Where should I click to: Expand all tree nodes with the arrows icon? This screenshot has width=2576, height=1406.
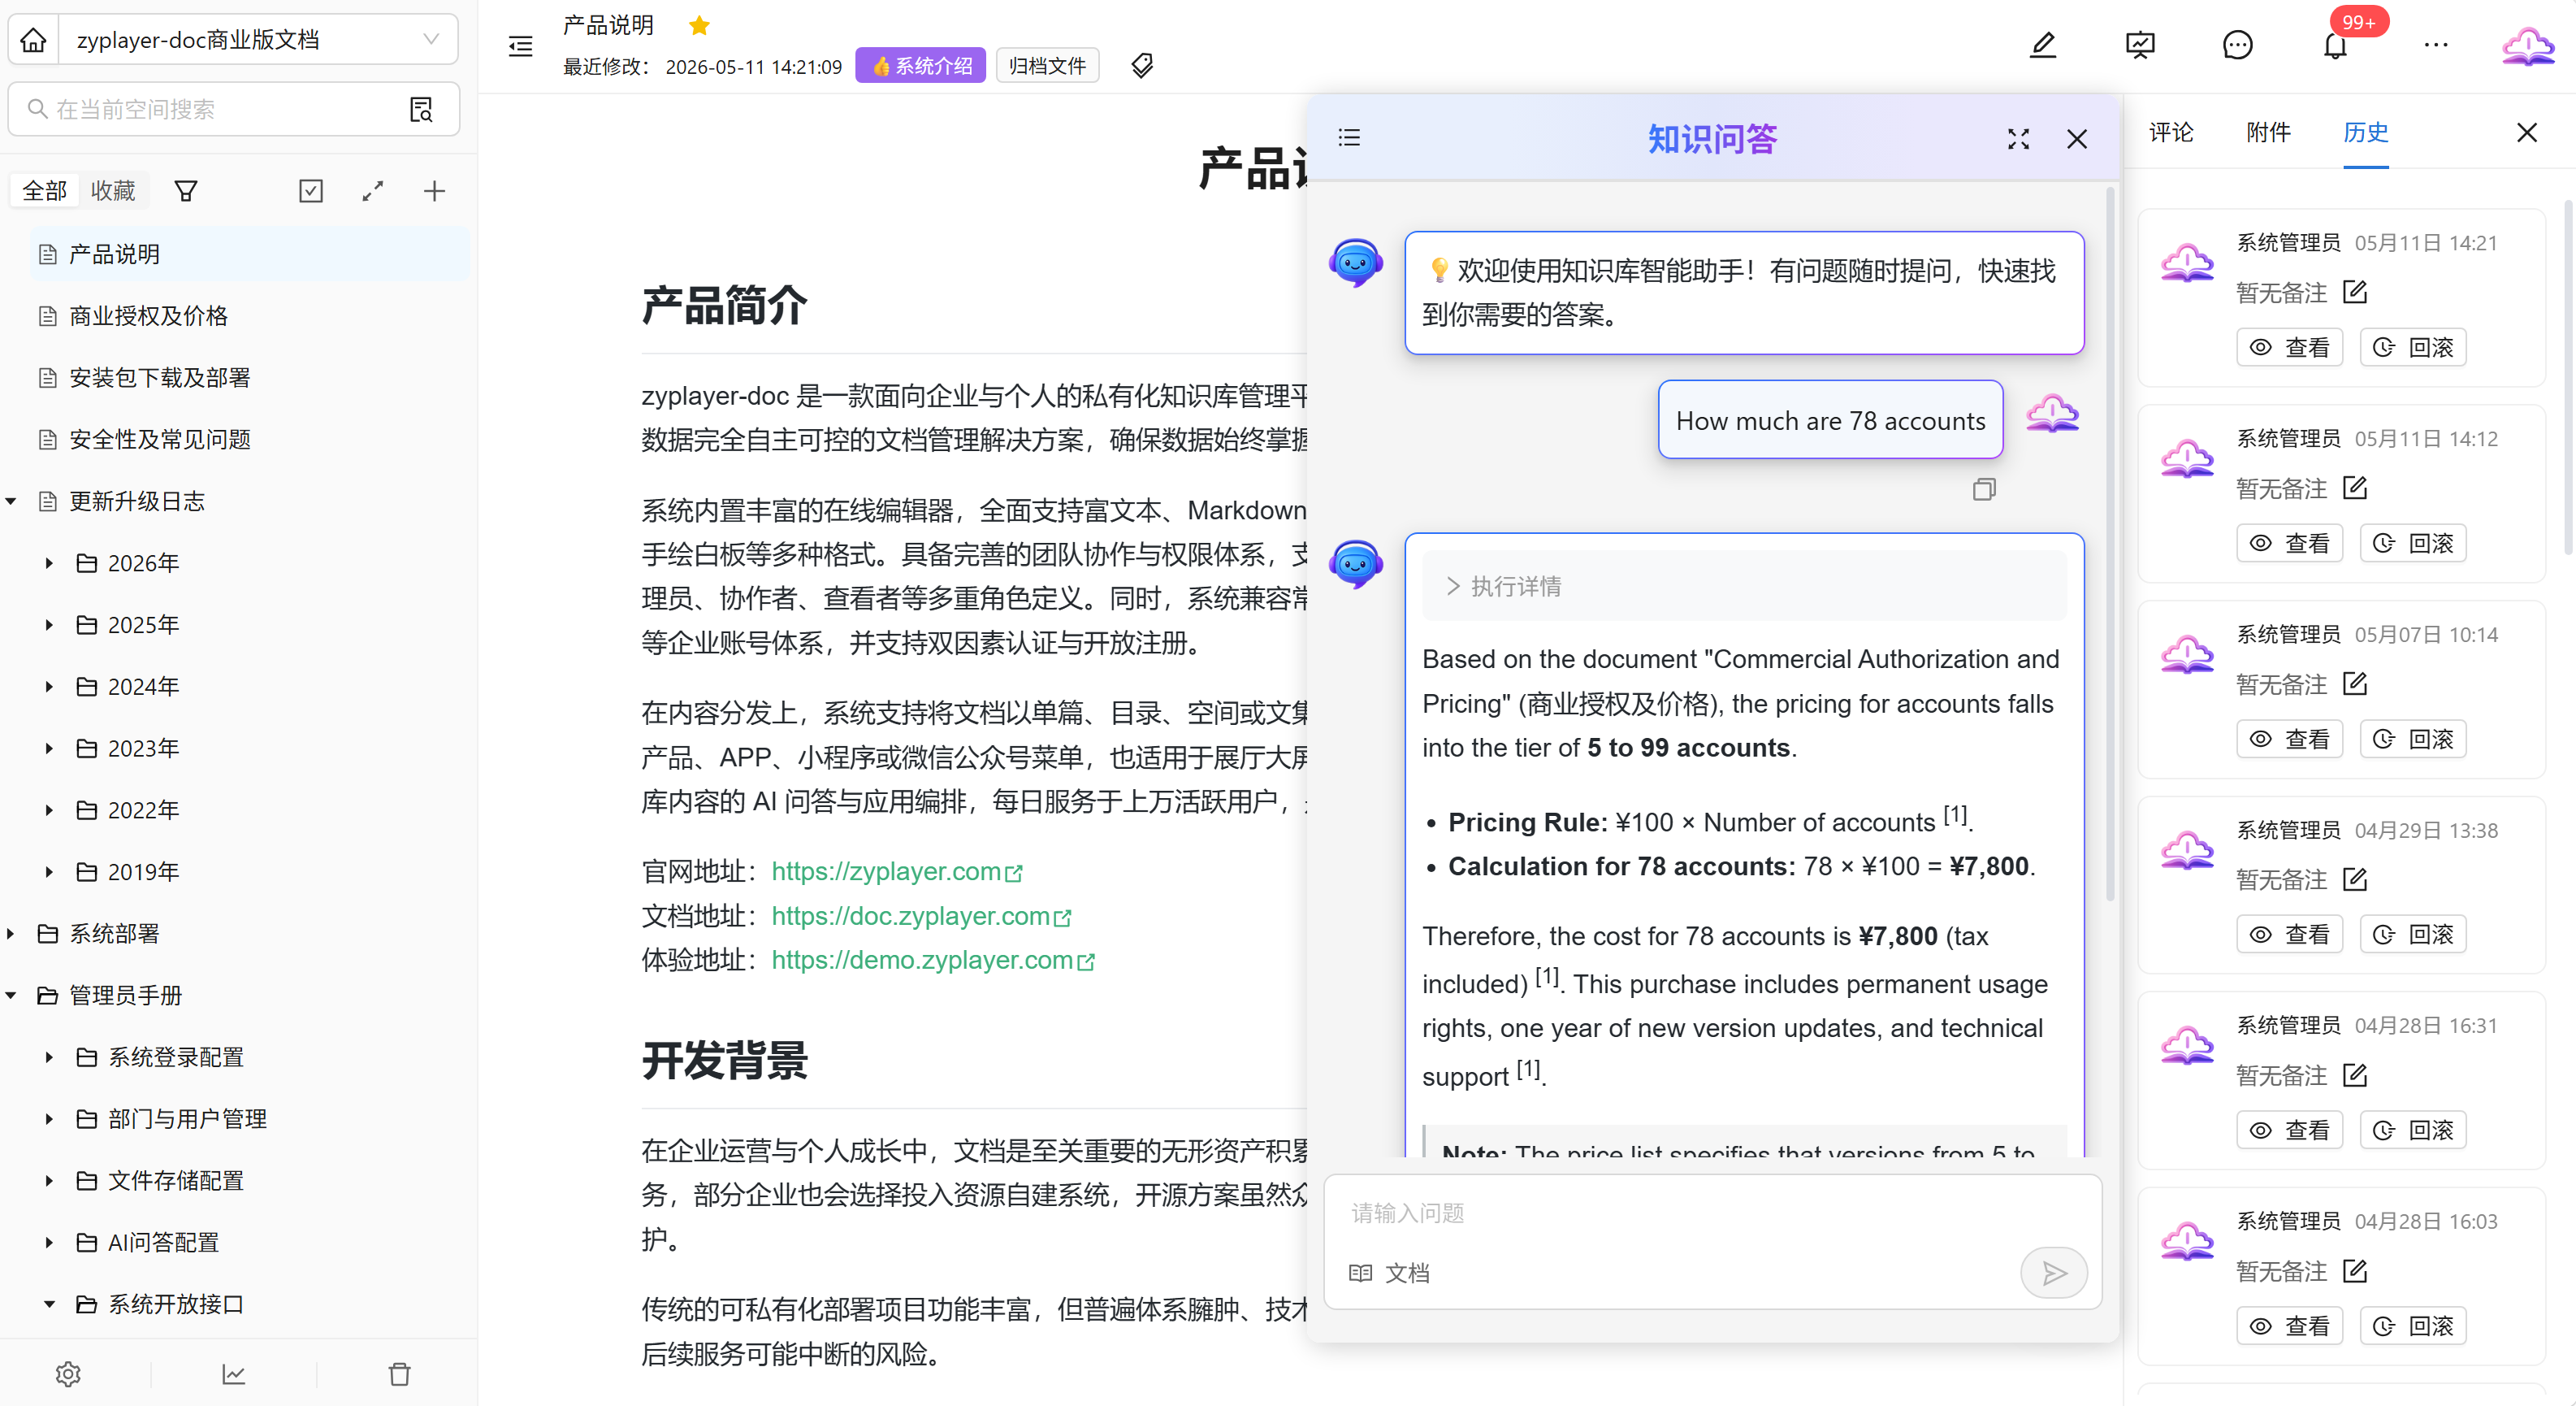373,190
